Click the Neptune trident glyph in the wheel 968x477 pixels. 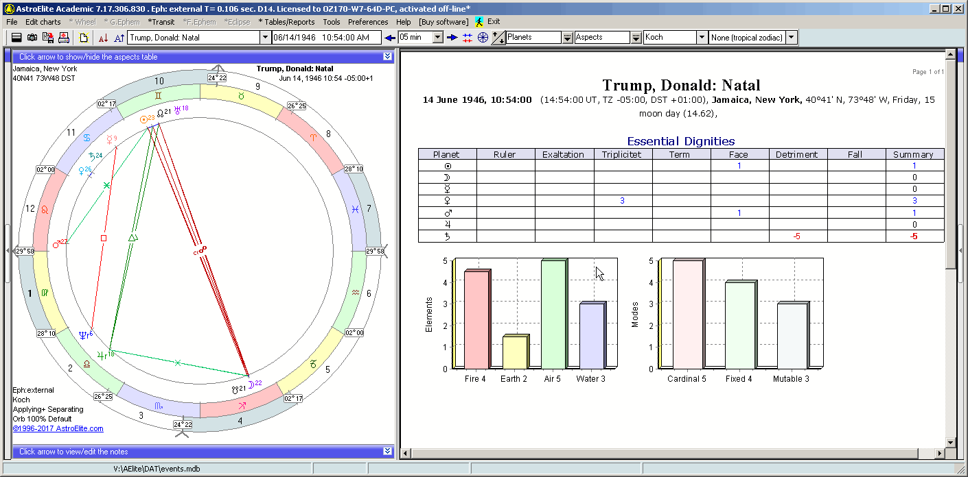(x=84, y=335)
